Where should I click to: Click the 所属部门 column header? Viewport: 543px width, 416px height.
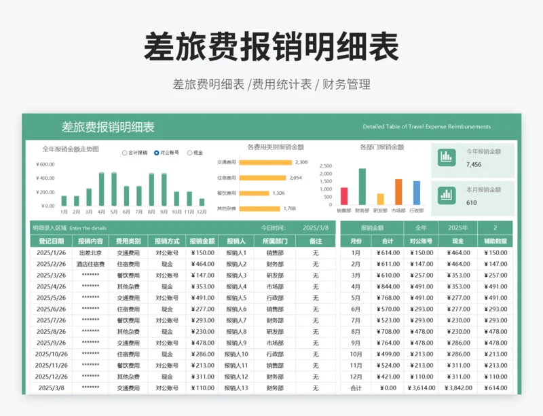point(275,241)
